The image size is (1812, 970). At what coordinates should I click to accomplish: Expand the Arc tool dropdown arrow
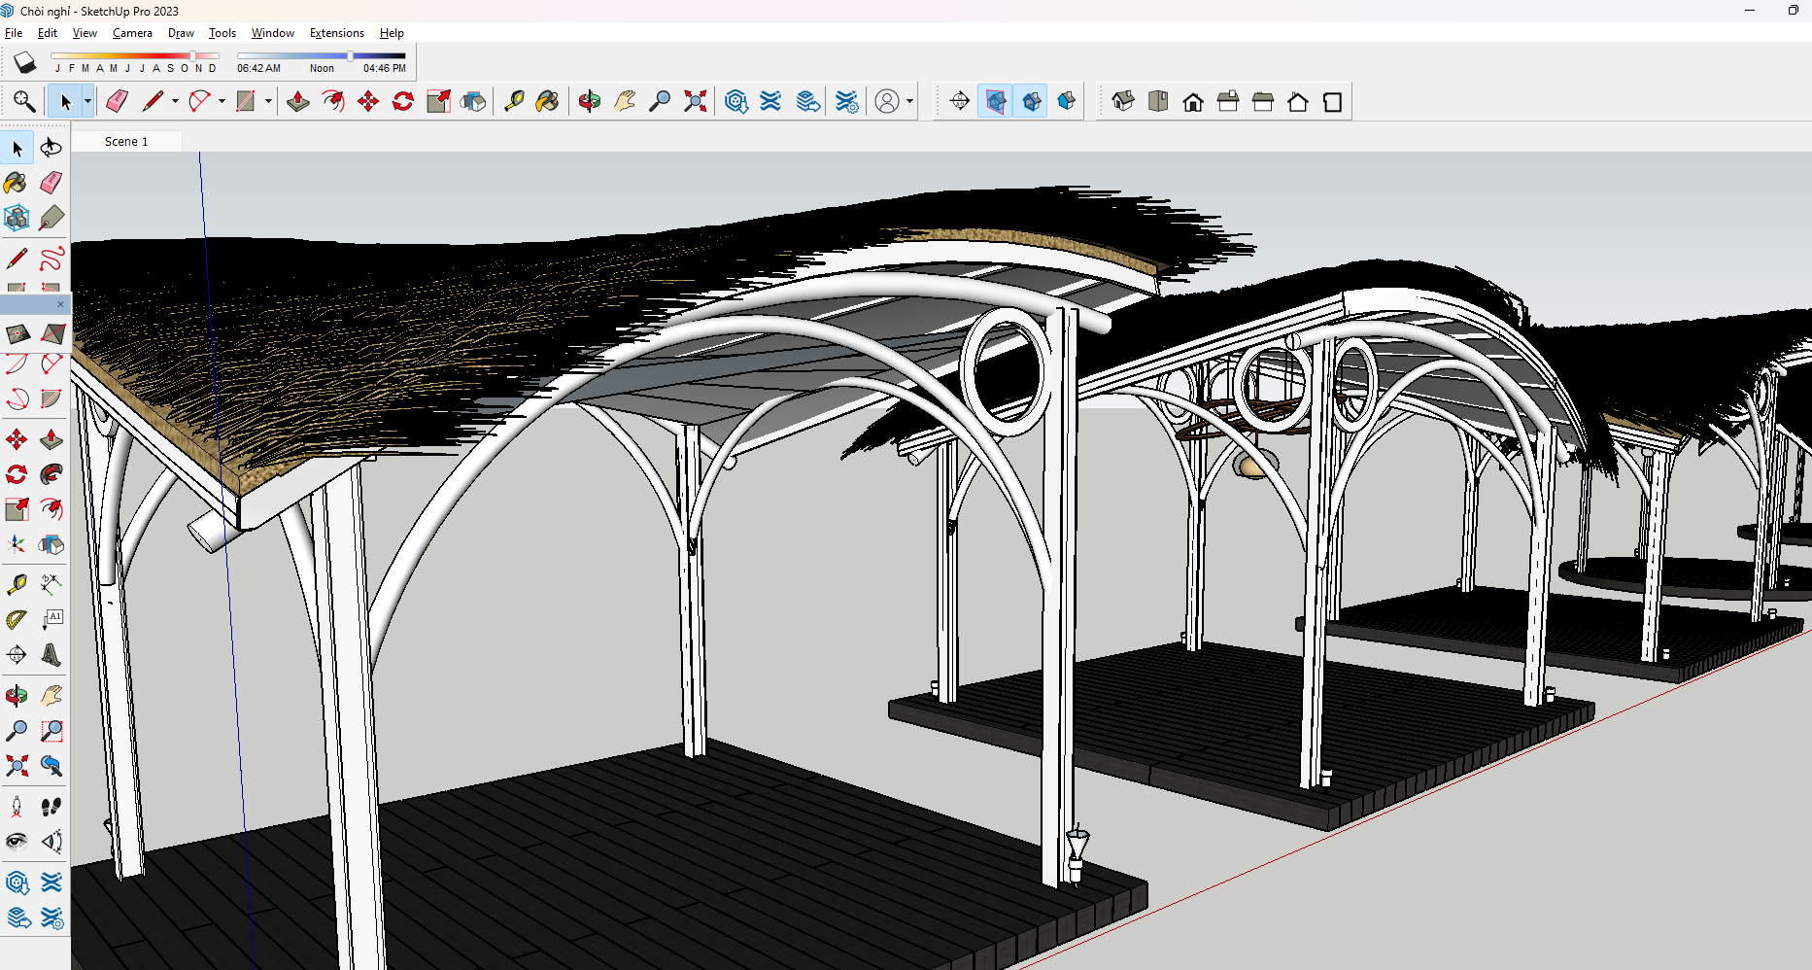pyautogui.click(x=222, y=101)
